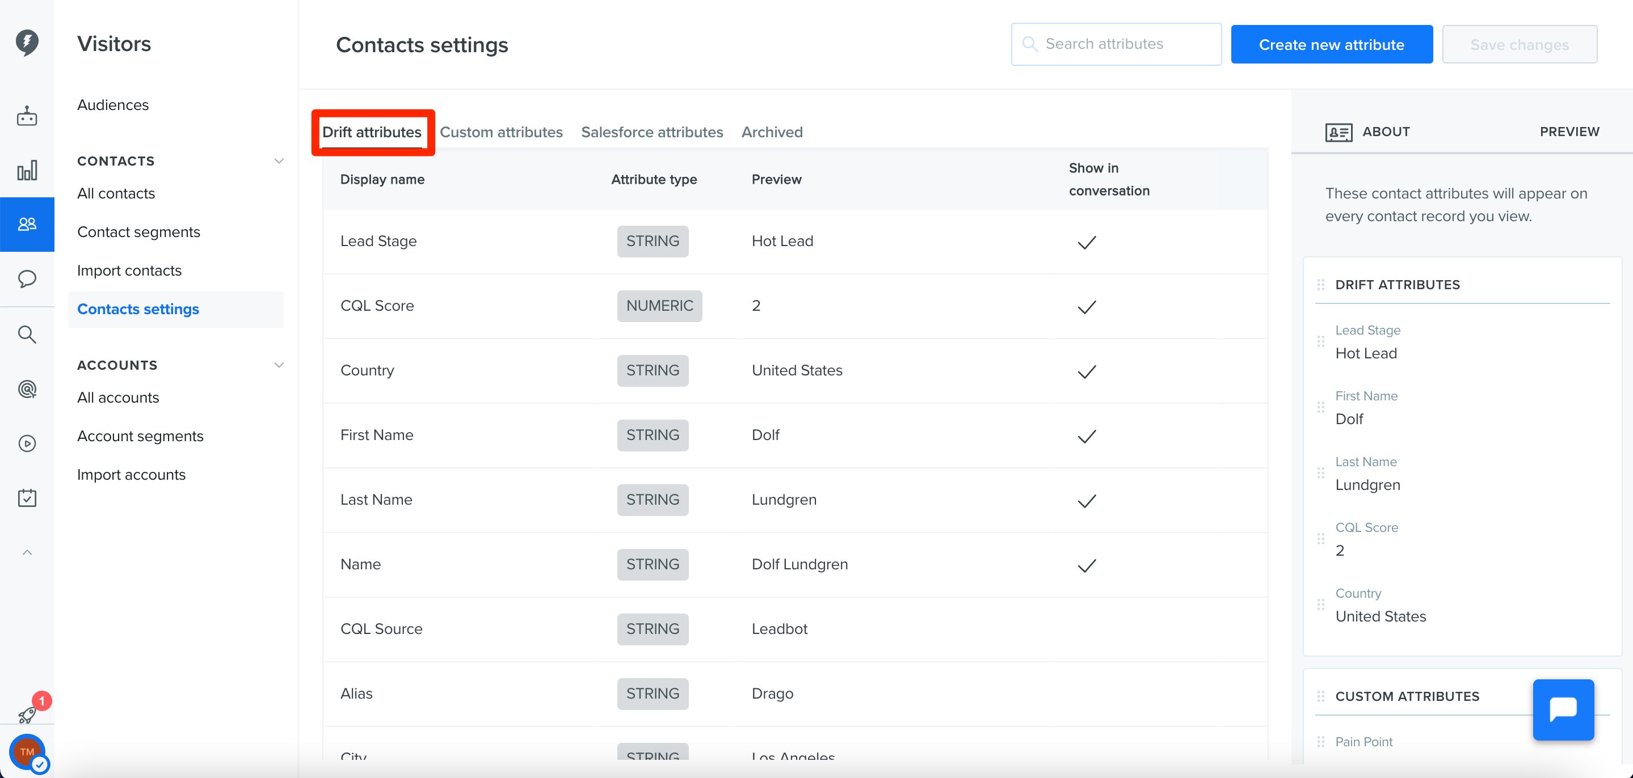Toggle Show in conversation for Name row
Viewport: 1633px width, 778px height.
1087,566
